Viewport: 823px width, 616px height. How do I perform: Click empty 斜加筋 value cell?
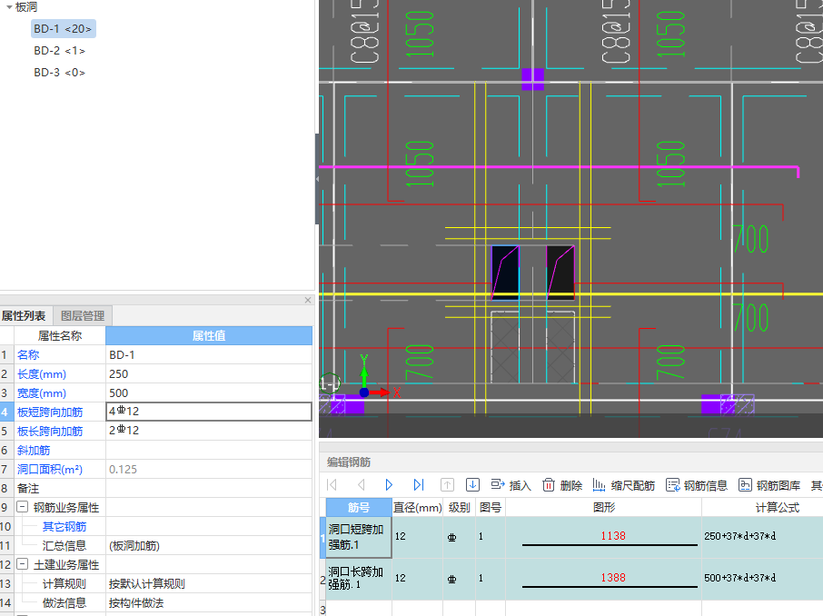(209, 450)
